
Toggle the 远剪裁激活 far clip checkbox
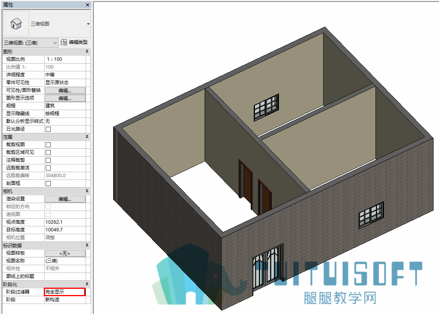pos(48,168)
